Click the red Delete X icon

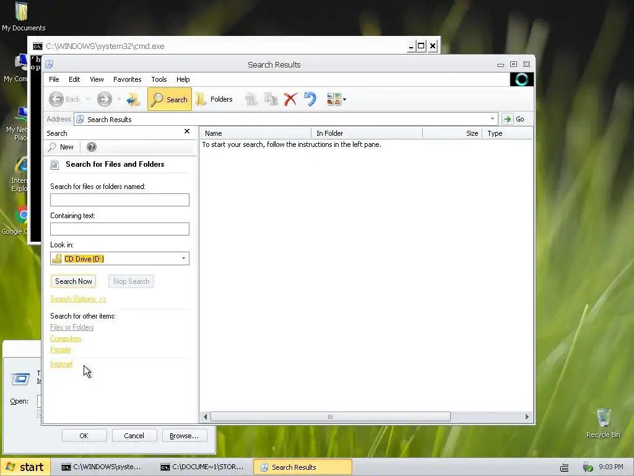(290, 99)
